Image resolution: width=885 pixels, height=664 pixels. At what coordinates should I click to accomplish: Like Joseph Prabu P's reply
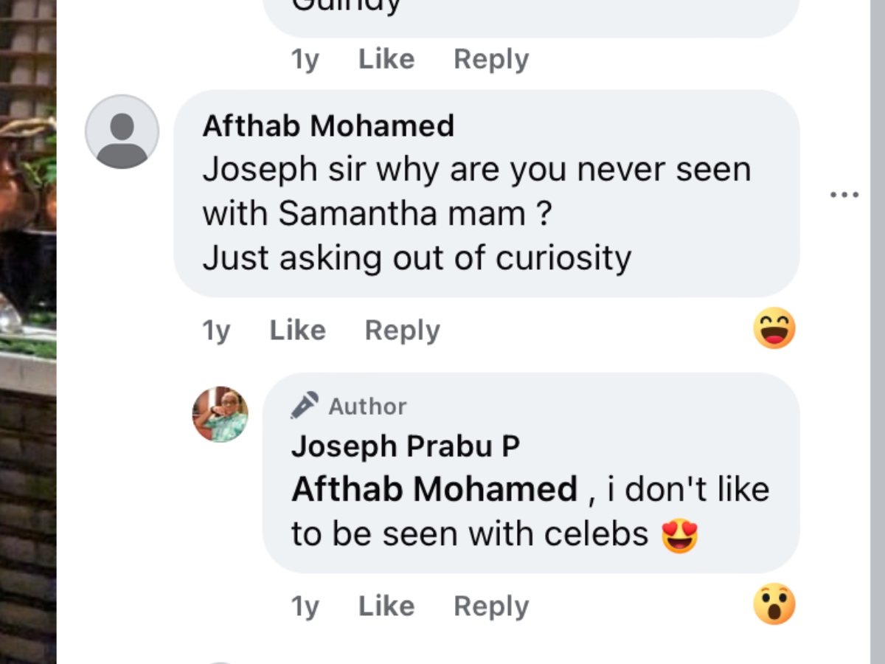tap(386, 606)
